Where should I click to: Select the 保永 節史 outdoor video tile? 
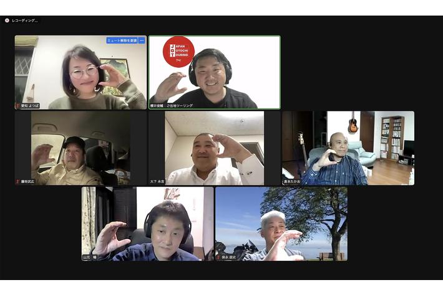(281, 223)
